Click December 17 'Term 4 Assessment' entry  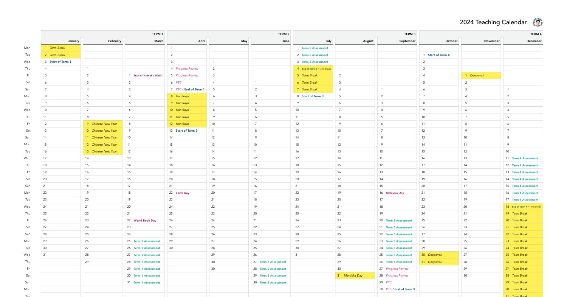pyautogui.click(x=525, y=199)
